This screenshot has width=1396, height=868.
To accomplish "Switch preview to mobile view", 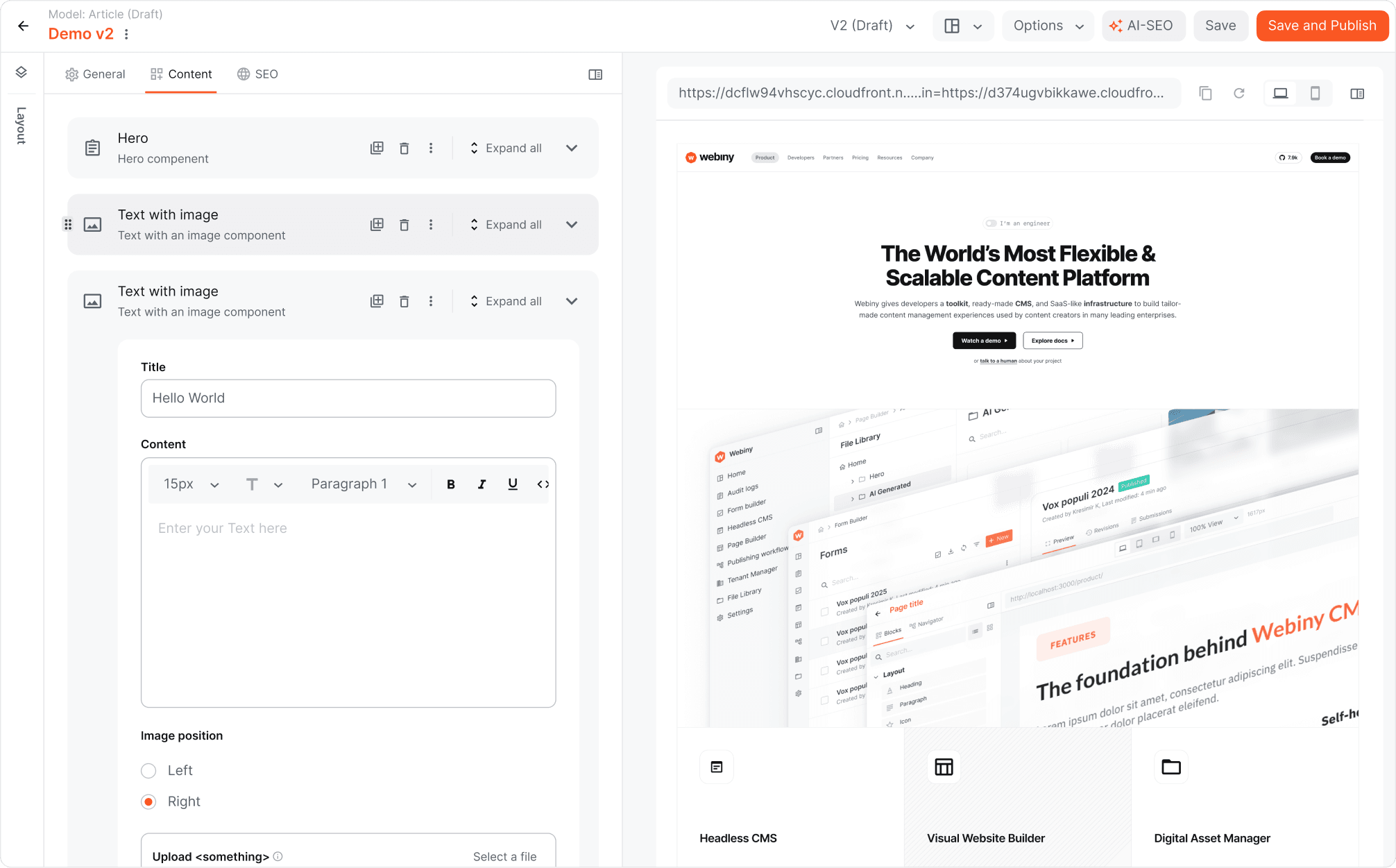I will click(x=1315, y=93).
